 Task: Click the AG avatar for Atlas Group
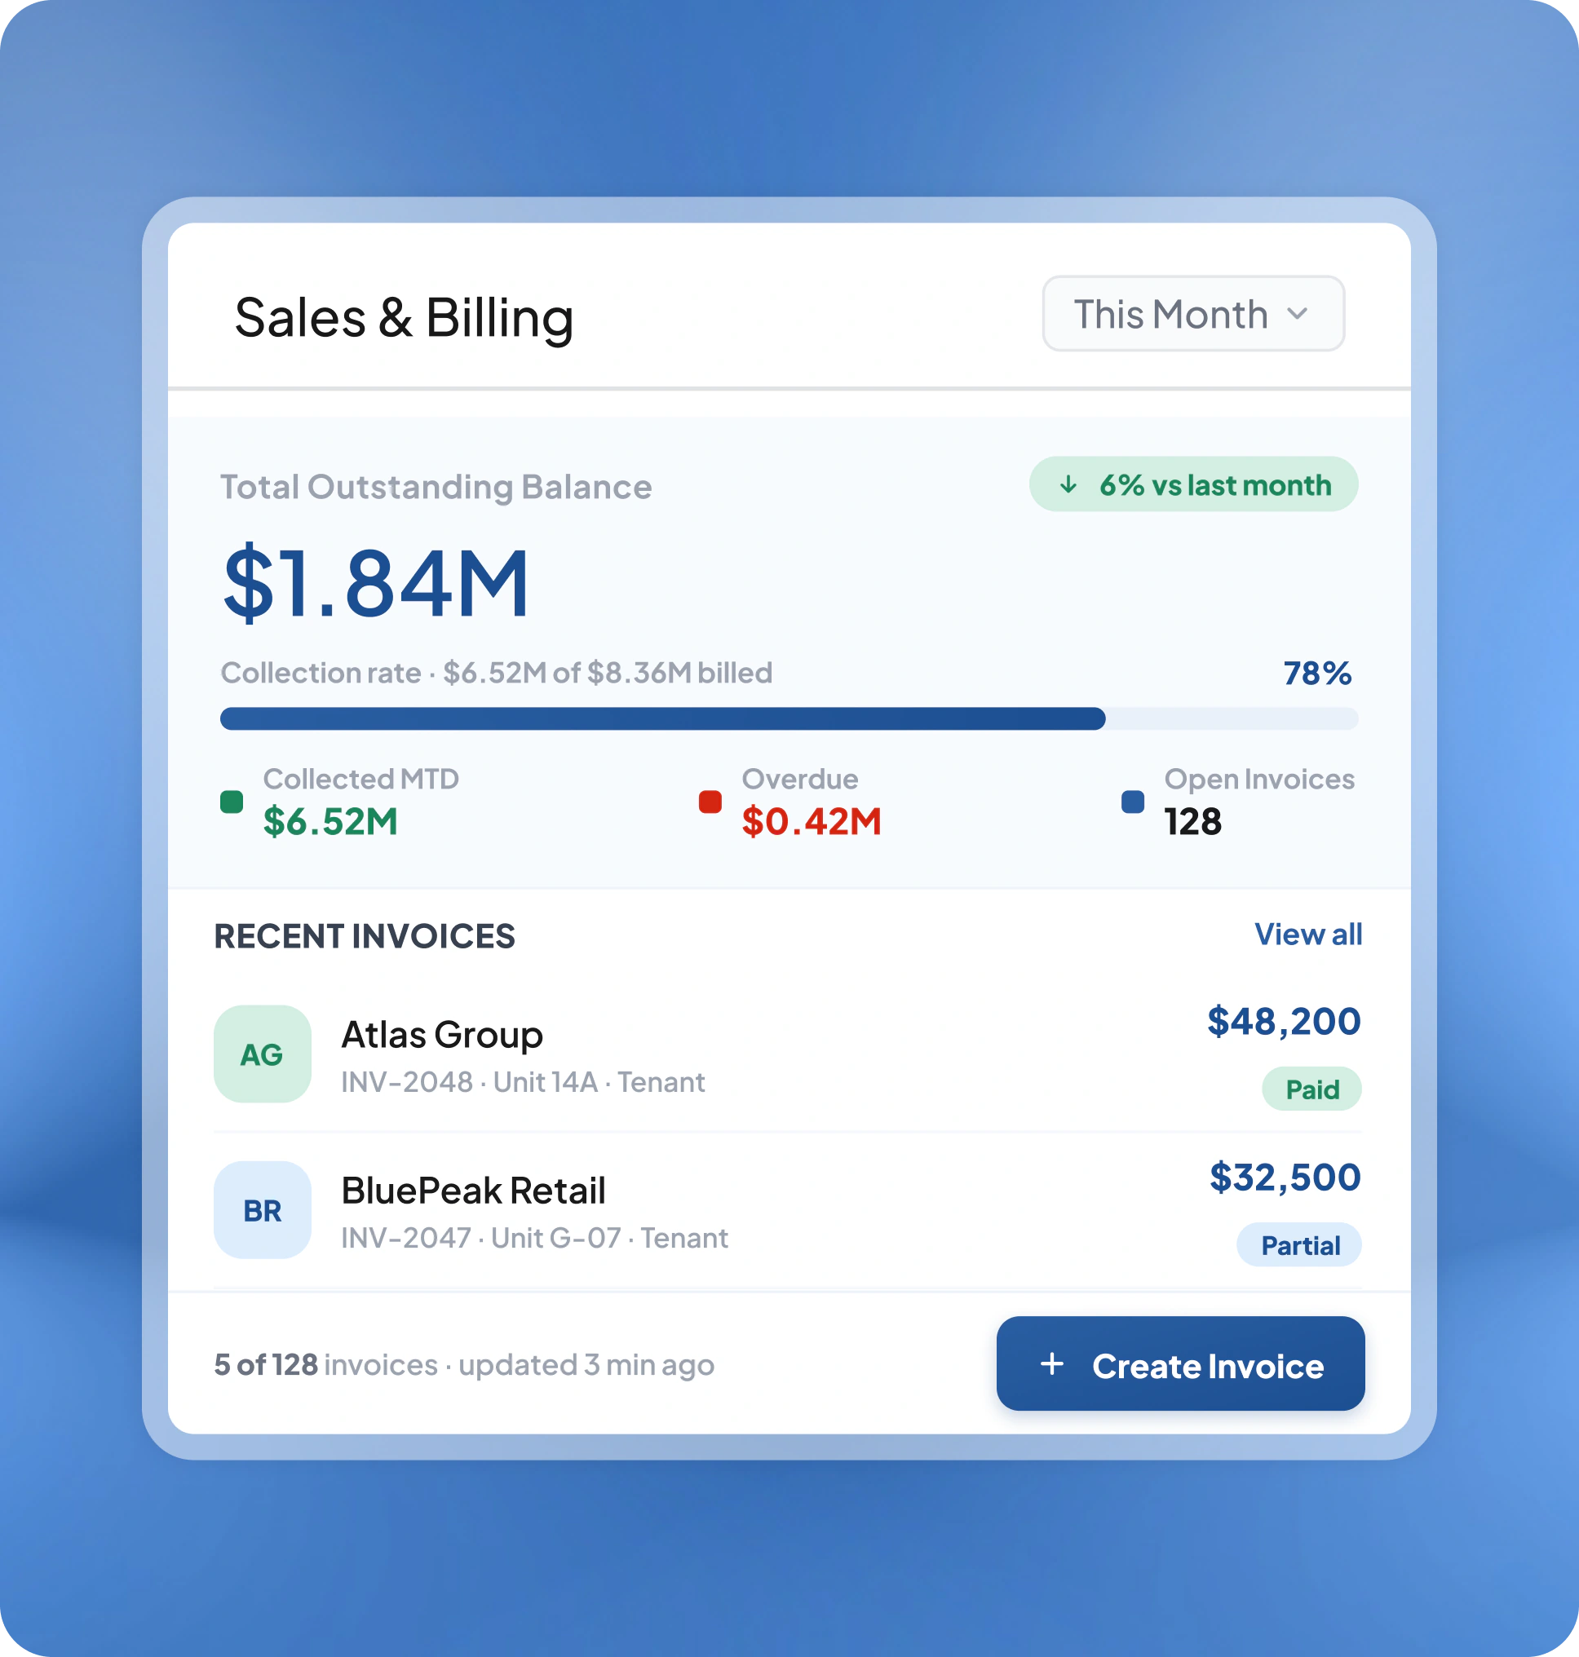click(263, 1054)
